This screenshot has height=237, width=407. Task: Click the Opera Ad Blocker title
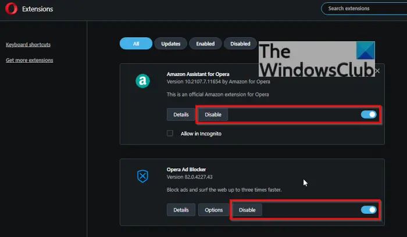(187, 170)
